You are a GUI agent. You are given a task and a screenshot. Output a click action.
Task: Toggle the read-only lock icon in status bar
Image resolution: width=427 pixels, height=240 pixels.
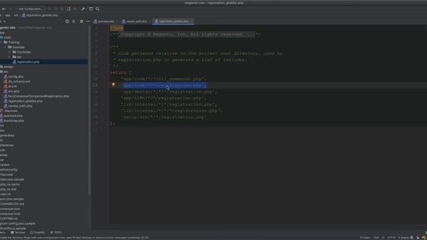click(x=412, y=237)
